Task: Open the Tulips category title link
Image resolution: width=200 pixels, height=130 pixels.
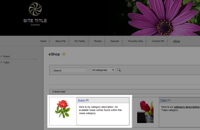Action: 163,100
